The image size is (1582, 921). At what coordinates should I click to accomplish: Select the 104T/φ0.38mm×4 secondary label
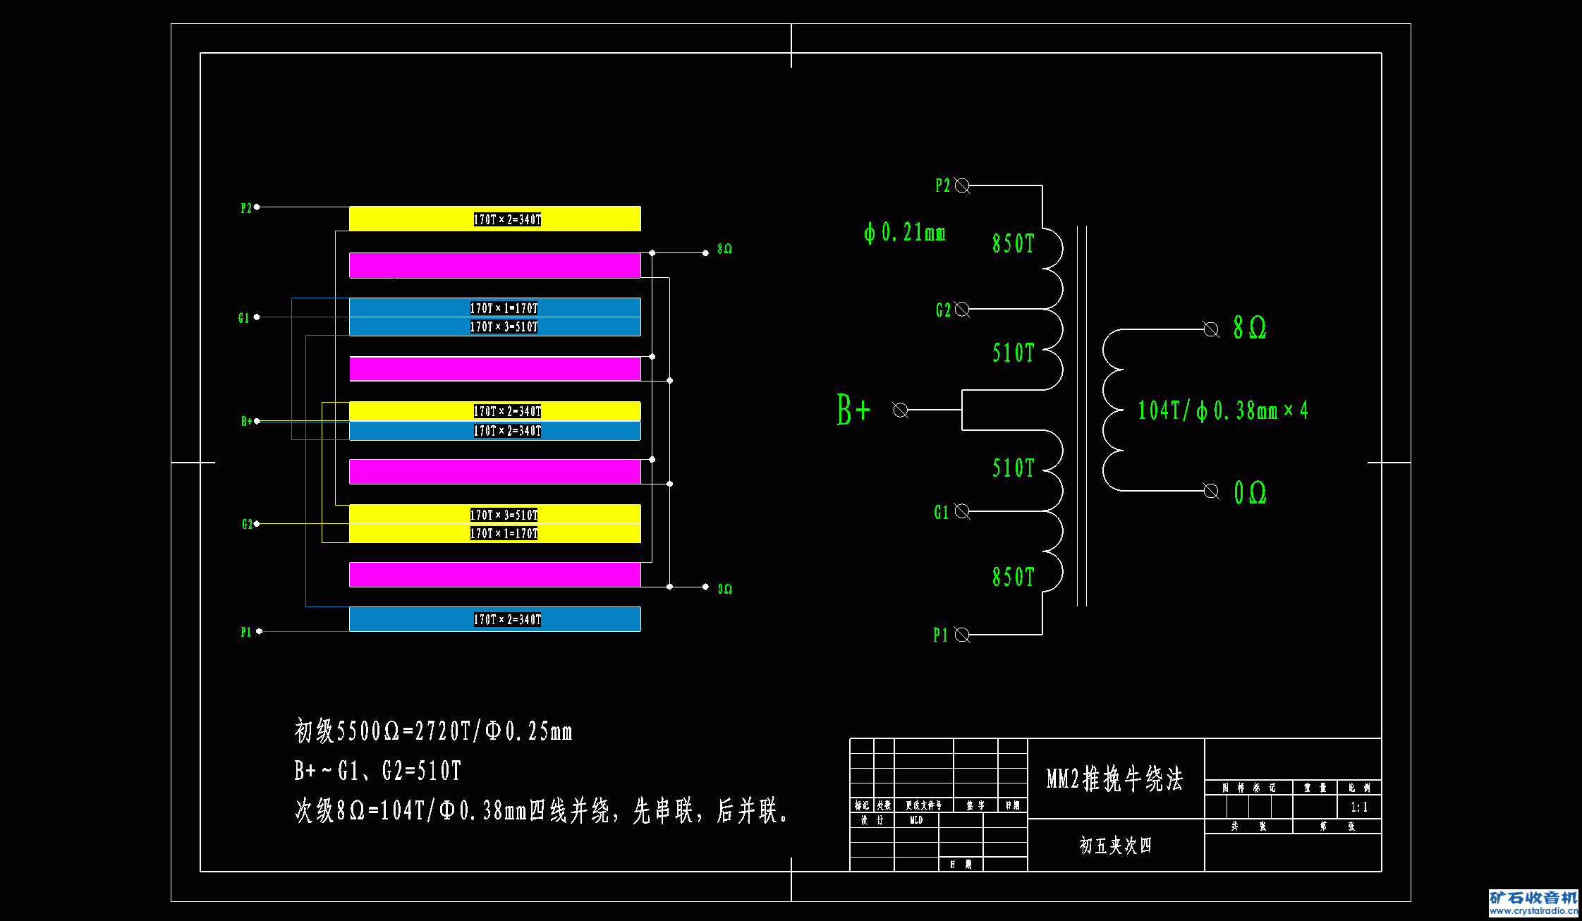coord(1223,410)
